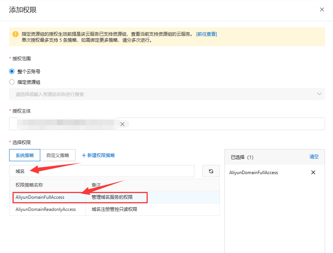Screen dimensions: 333x253
Task: Expand the resource group dropdown chevron
Action: [319, 94]
